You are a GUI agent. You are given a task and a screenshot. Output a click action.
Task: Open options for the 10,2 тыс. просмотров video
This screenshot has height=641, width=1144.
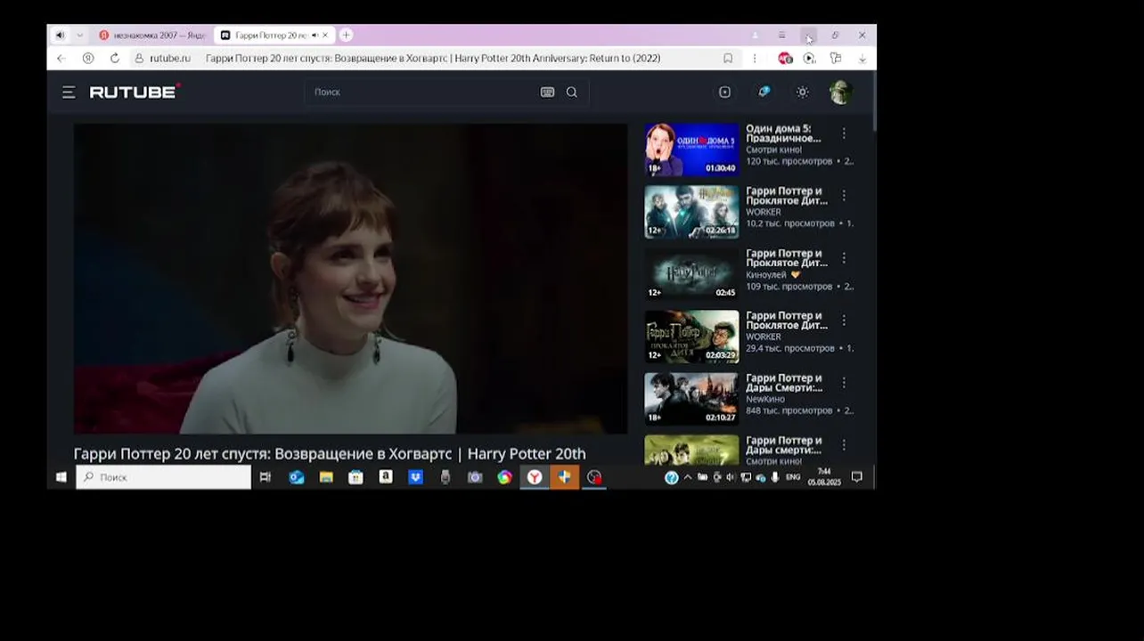pyautogui.click(x=844, y=196)
